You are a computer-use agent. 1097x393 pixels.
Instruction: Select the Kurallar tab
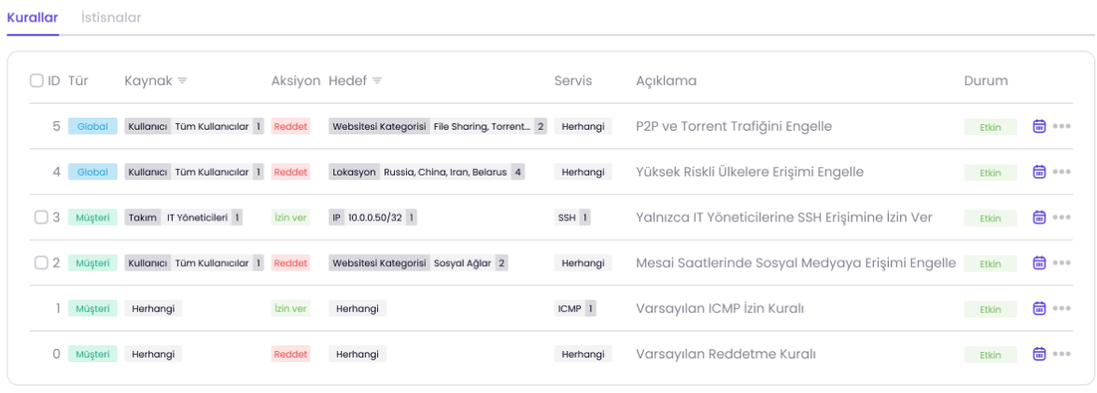[33, 18]
